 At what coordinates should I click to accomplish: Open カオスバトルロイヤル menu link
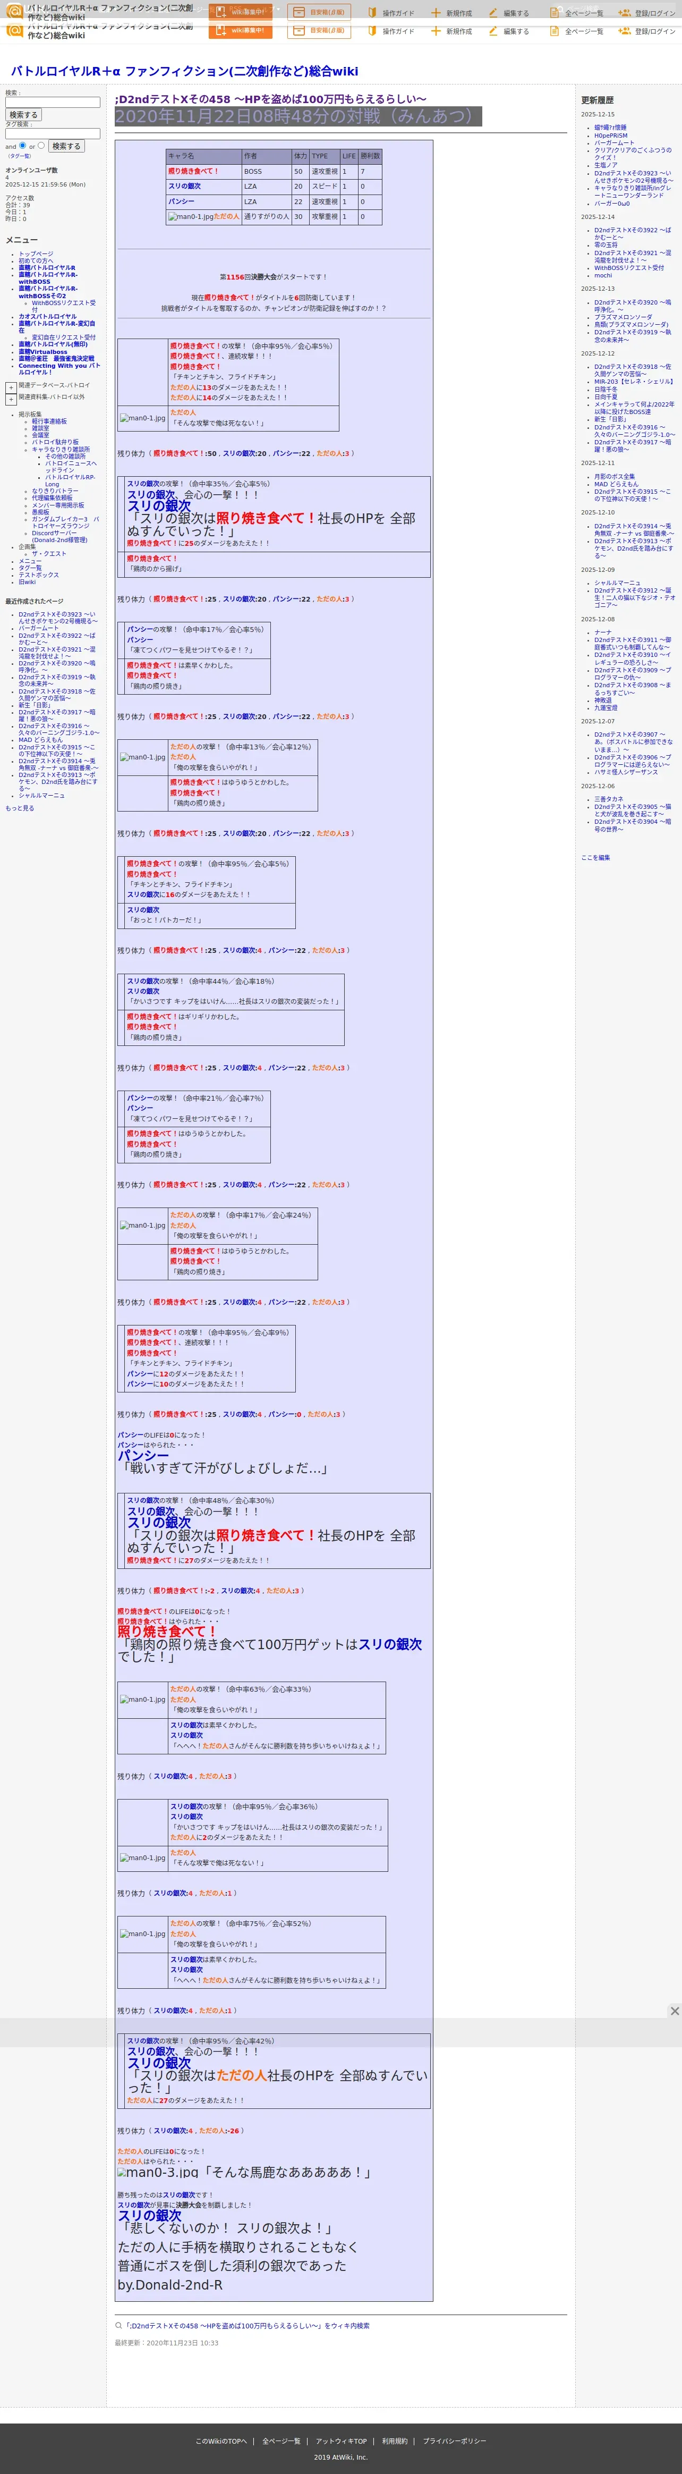click(x=47, y=316)
